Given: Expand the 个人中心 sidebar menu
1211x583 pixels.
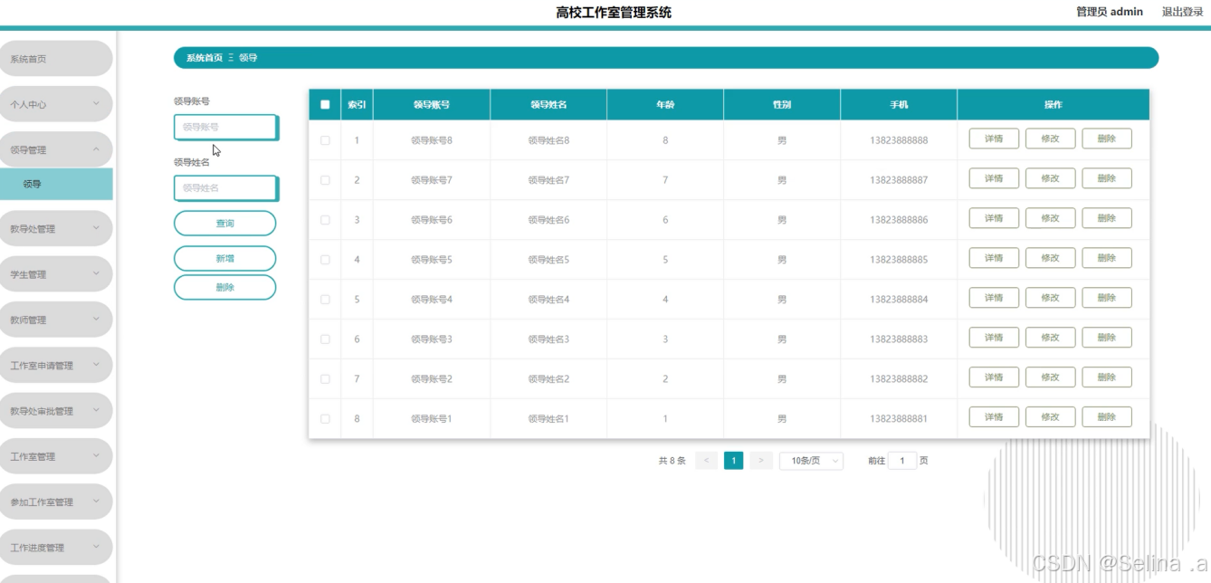Looking at the screenshot, I should (56, 104).
